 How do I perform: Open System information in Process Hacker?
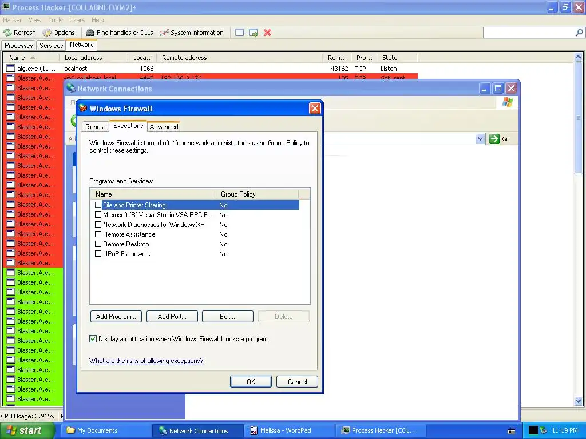[191, 33]
